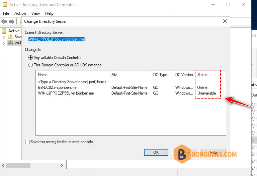Screen dimensions: 257x176
Task: Click the Online status cell
Action: click(202, 87)
